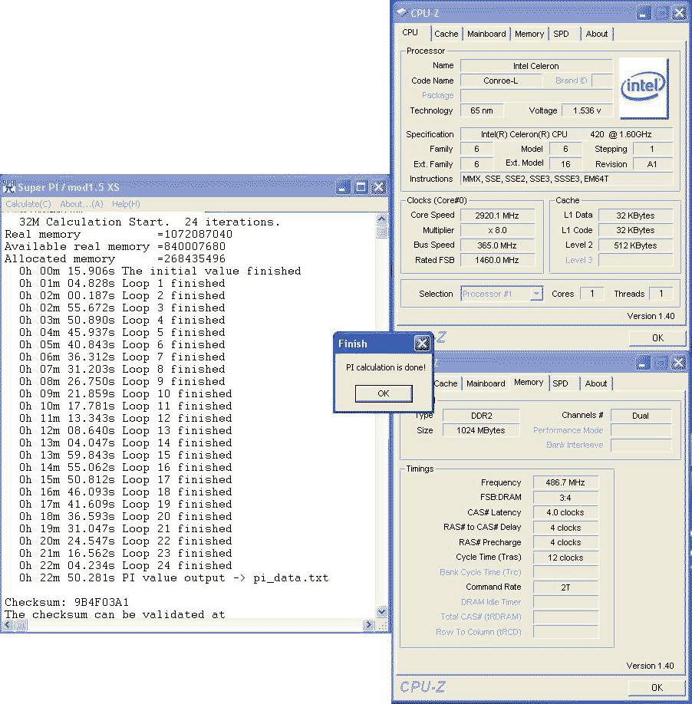Click OK in upper CPU-Z window
Screen dimensions: 692x704
[x=657, y=337]
